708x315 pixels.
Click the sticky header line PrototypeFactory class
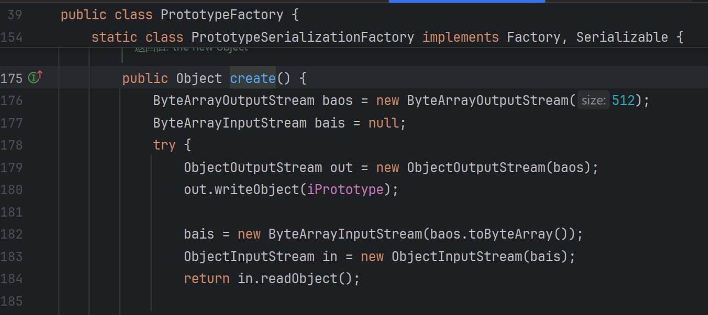180,15
